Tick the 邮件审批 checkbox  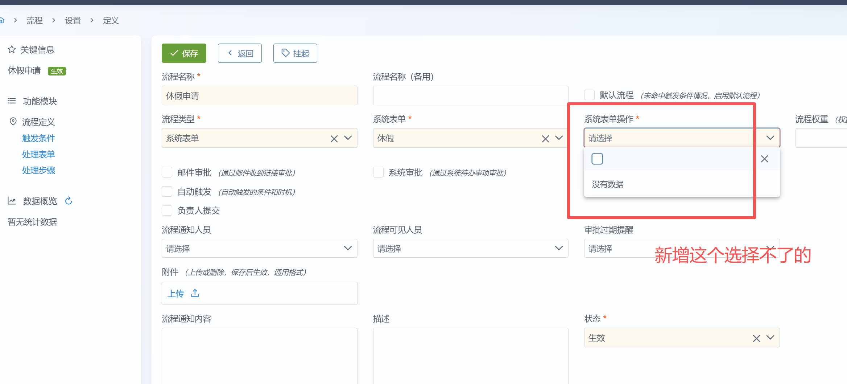coord(167,172)
